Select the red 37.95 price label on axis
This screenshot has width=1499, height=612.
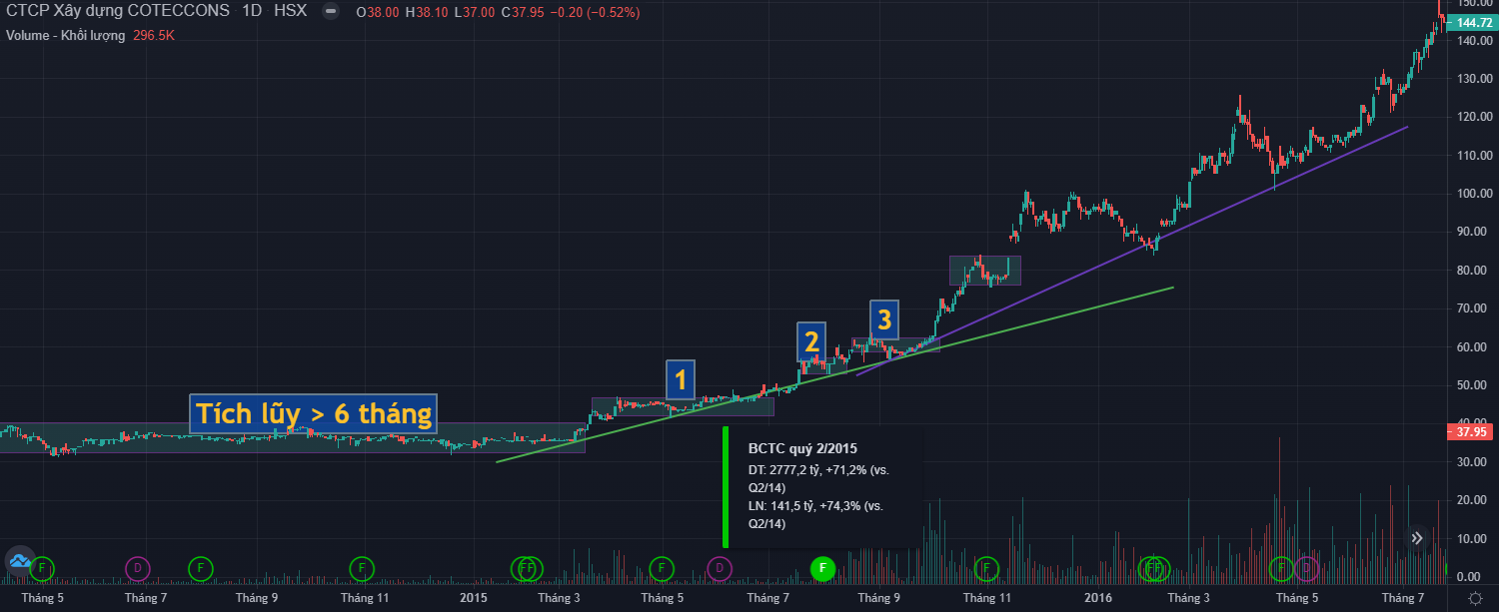pos(1470,432)
